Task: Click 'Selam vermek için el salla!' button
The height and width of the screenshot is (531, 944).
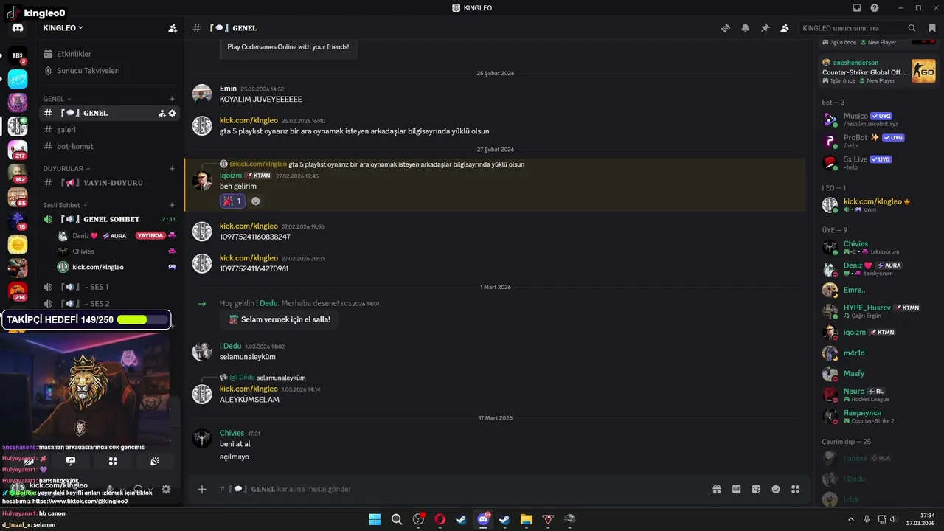Action: pyautogui.click(x=280, y=319)
